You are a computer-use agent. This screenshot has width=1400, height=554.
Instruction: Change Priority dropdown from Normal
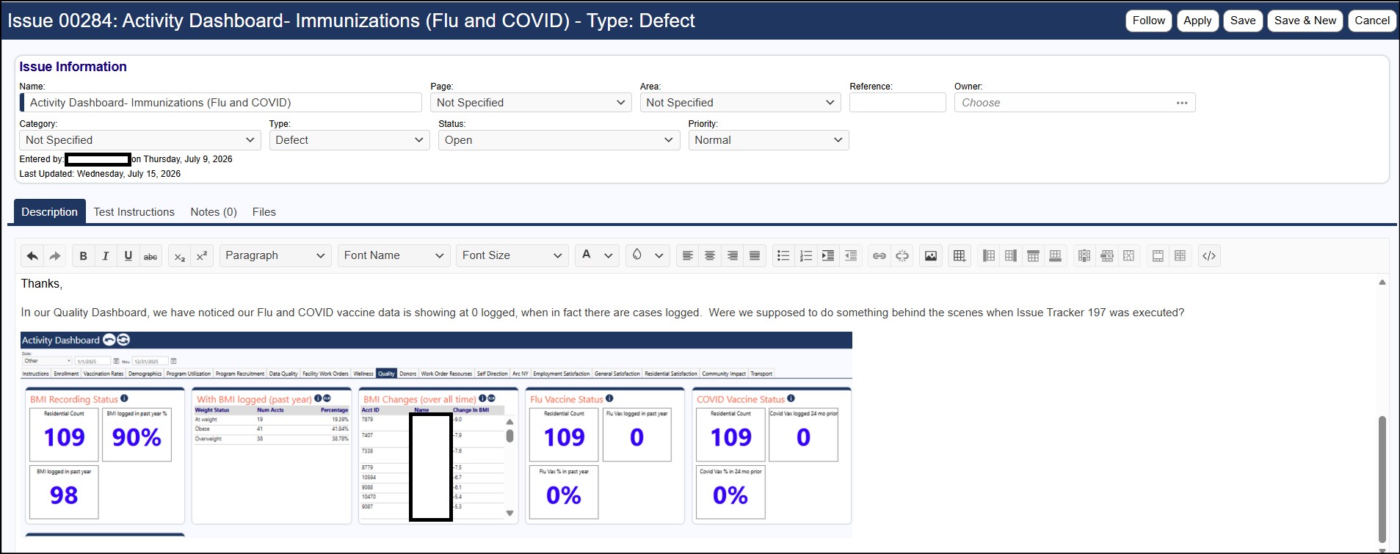769,140
